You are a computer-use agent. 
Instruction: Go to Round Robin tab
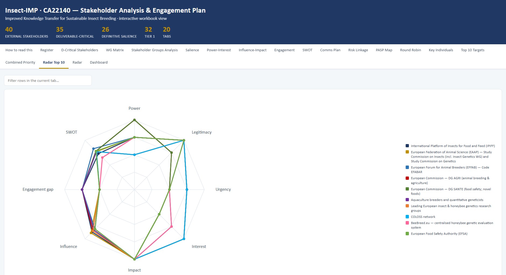coord(410,50)
